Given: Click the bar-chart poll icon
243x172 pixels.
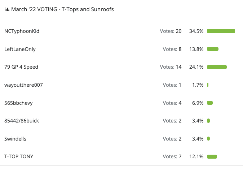Looking at the screenshot, I should point(7,9).
